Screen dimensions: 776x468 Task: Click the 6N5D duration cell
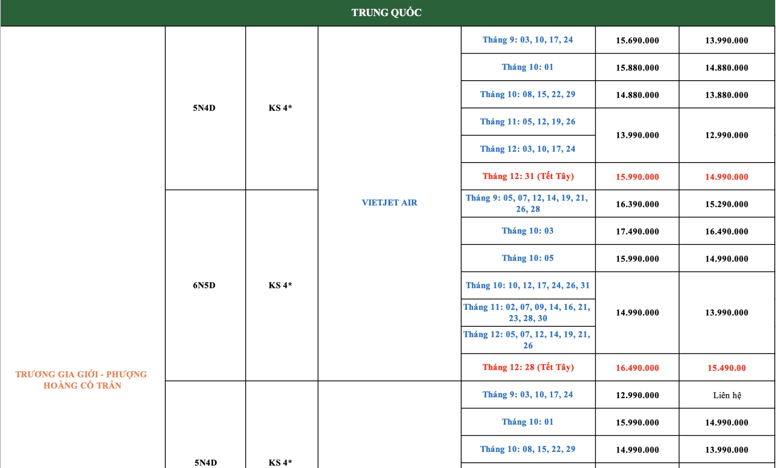[204, 285]
